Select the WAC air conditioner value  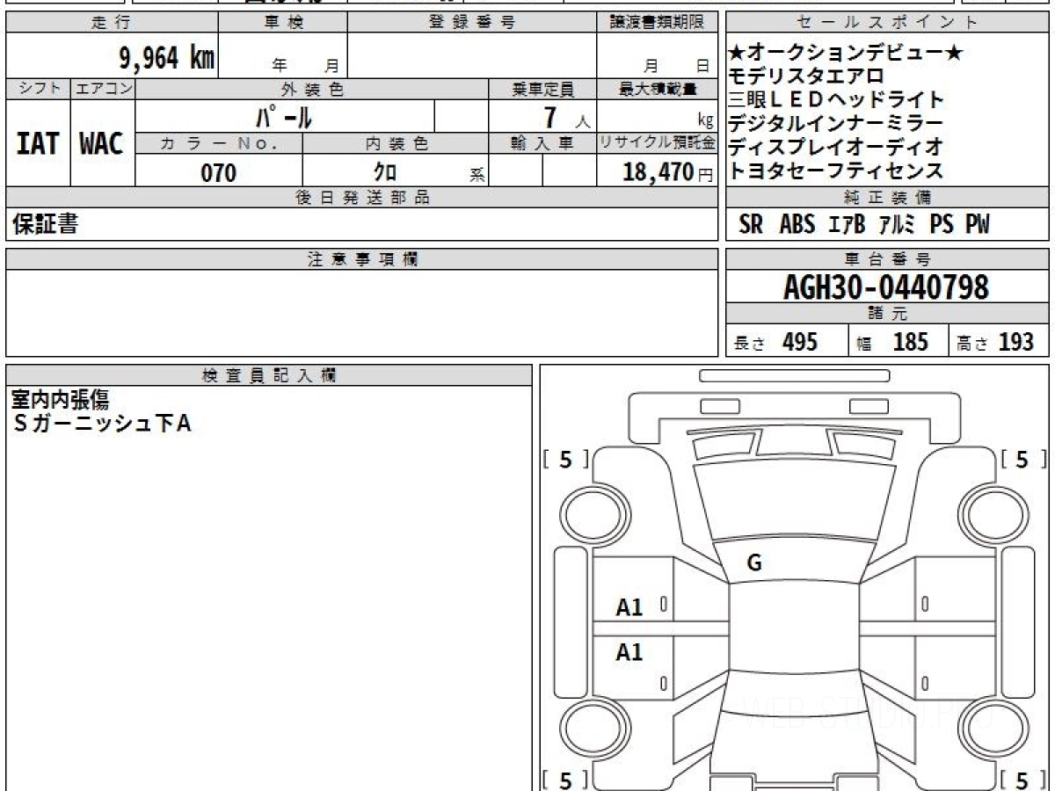click(102, 143)
